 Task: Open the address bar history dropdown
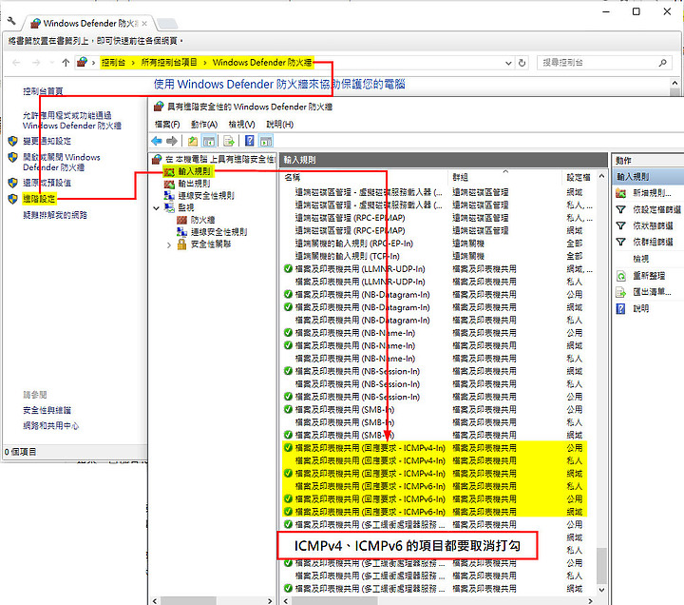click(508, 63)
